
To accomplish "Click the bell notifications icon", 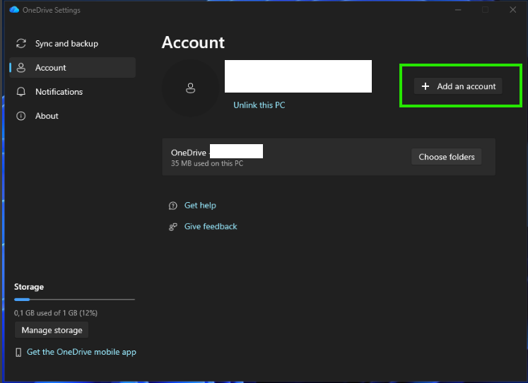I will [x=21, y=92].
